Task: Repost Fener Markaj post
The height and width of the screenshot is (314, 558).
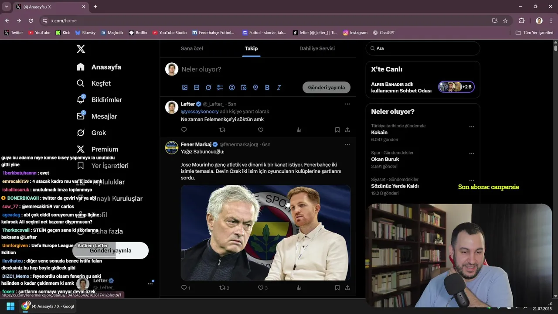Action: coord(224,288)
